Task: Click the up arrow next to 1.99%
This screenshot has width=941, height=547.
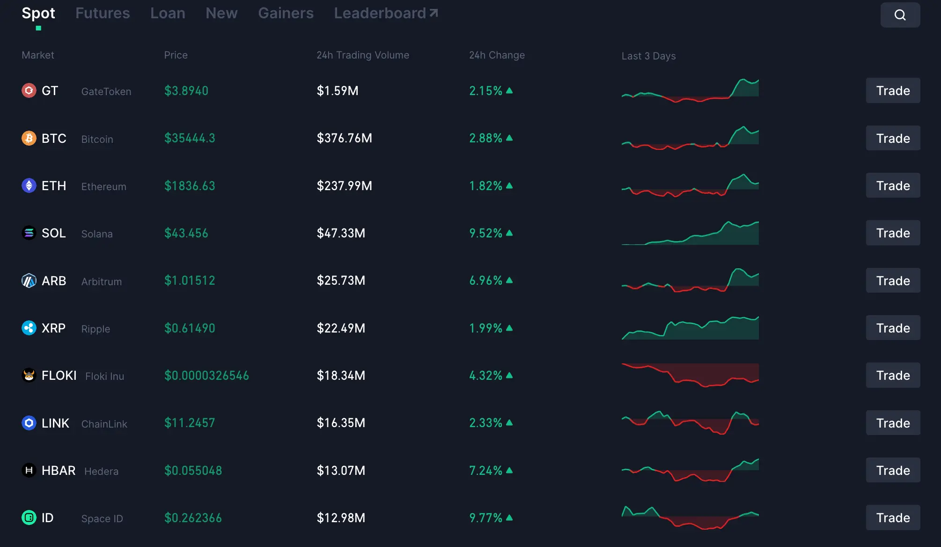Action: coord(509,328)
